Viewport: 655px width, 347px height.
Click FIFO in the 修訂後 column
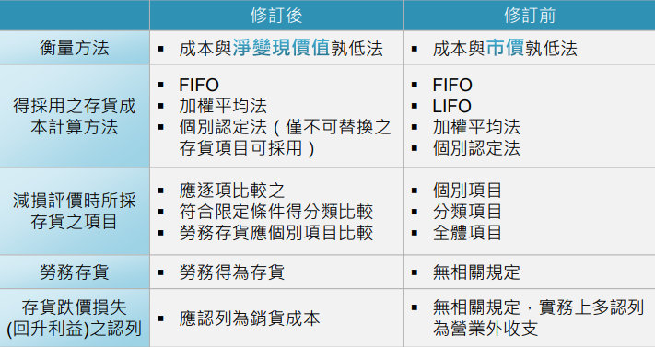[199, 85]
